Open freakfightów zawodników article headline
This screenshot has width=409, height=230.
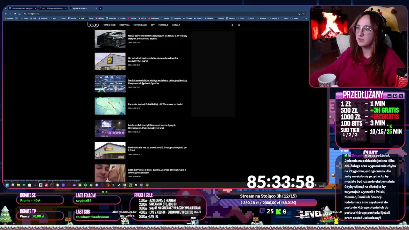coord(158,82)
